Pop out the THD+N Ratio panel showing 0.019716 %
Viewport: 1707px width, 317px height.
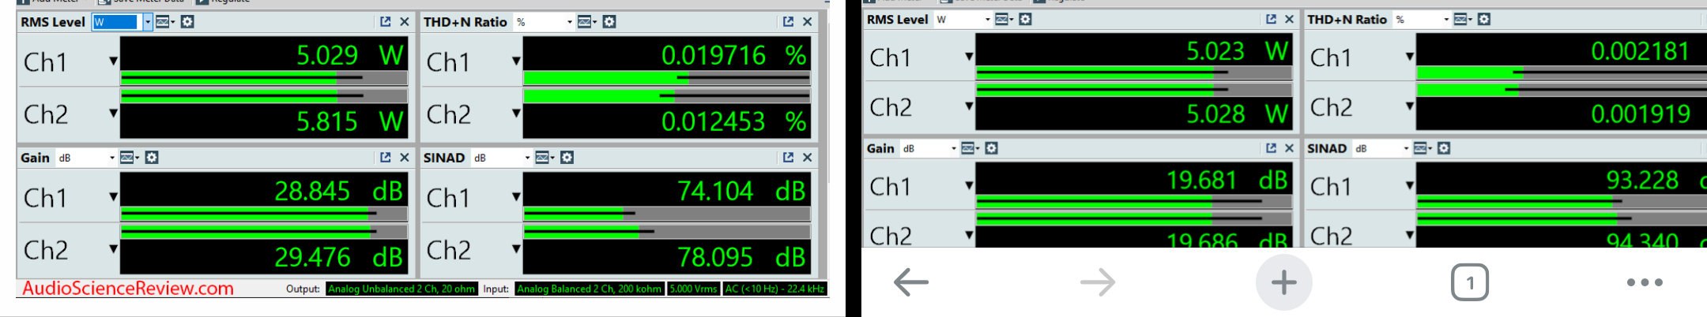coord(788,22)
